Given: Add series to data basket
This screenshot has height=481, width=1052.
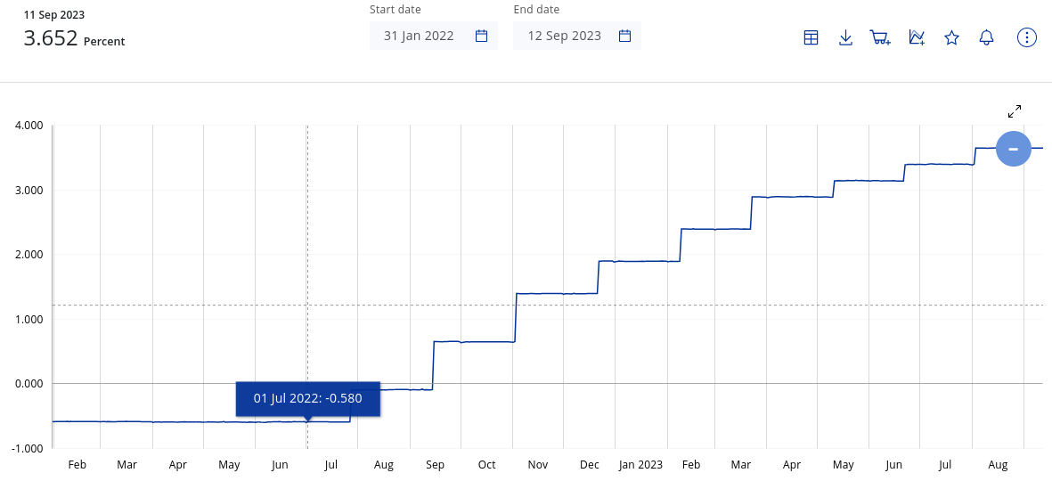Looking at the screenshot, I should point(880,37).
